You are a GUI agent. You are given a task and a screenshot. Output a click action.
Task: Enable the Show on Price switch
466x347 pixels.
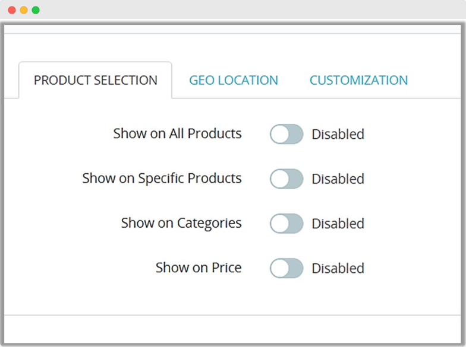point(286,269)
